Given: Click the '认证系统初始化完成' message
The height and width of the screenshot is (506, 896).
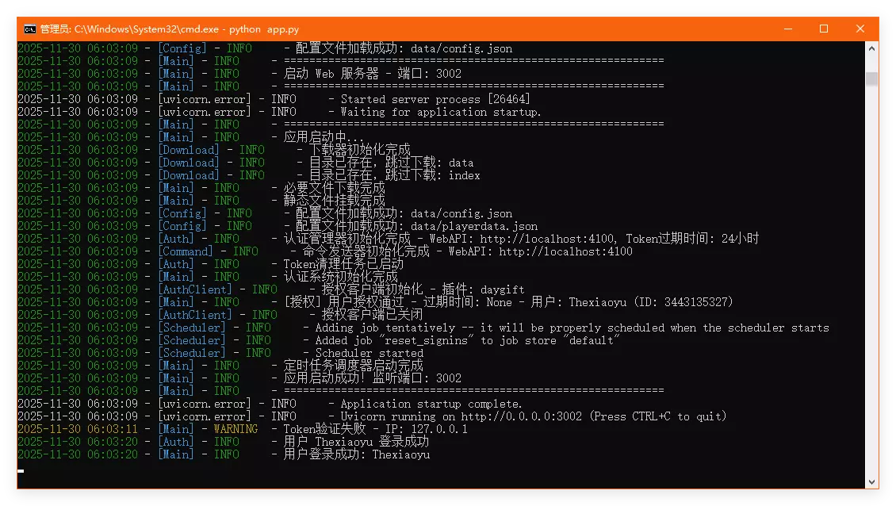Looking at the screenshot, I should (341, 277).
